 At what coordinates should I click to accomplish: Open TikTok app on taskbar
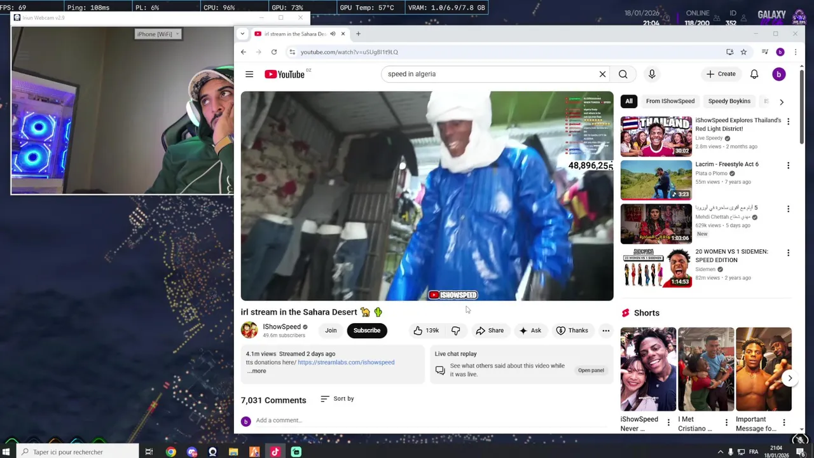pyautogui.click(x=275, y=452)
